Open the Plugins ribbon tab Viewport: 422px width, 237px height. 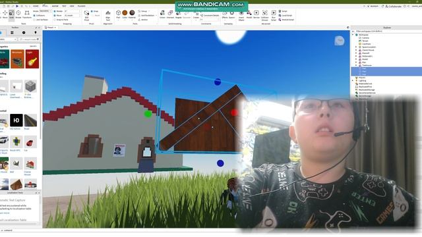tap(81, 6)
